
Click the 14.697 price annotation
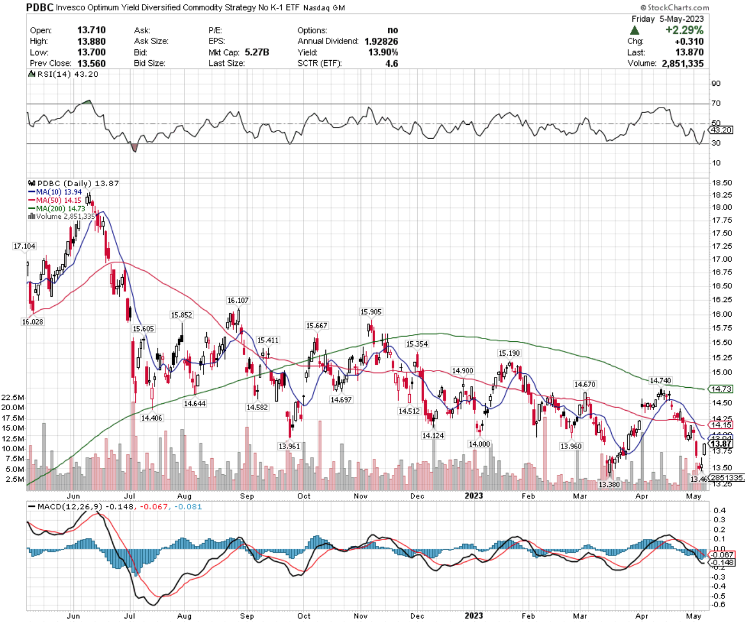341,400
